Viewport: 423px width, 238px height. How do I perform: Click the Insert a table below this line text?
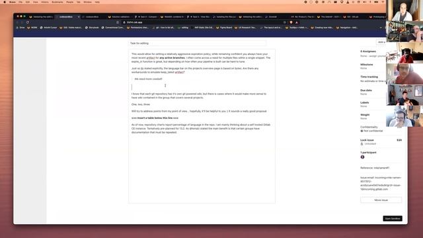(x=155, y=118)
